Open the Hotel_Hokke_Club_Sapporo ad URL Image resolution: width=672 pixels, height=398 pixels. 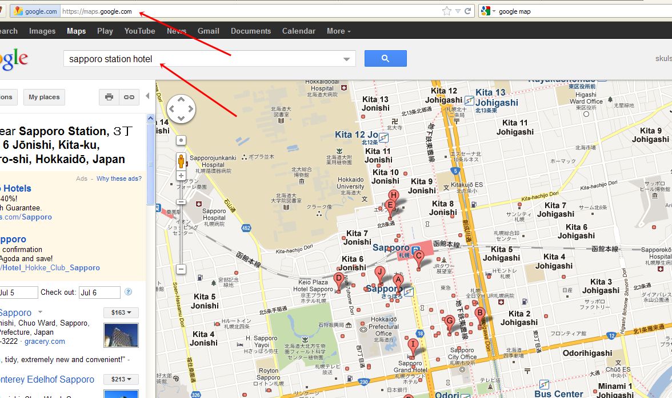[50, 267]
